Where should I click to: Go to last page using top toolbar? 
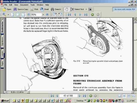click(x=86, y=15)
